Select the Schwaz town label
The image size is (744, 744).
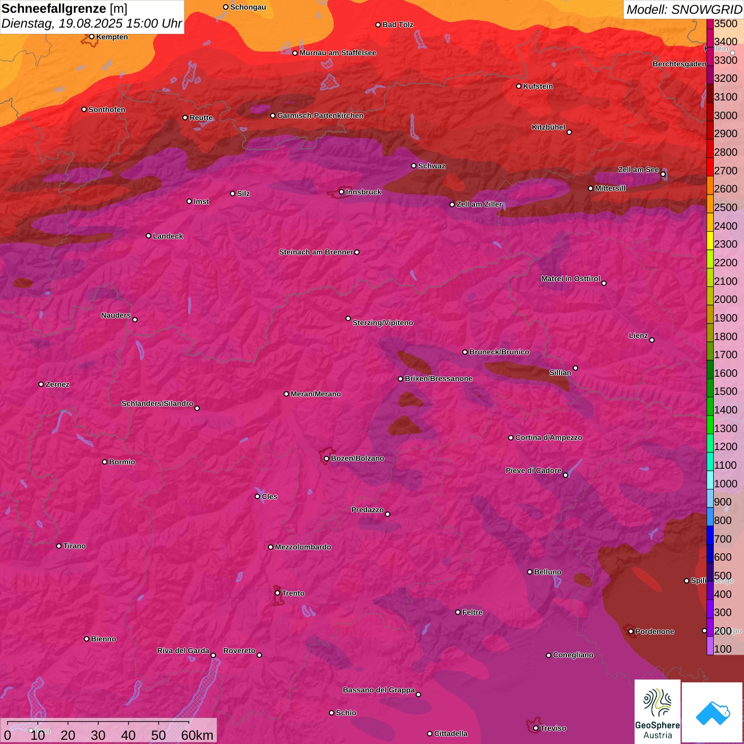point(432,166)
